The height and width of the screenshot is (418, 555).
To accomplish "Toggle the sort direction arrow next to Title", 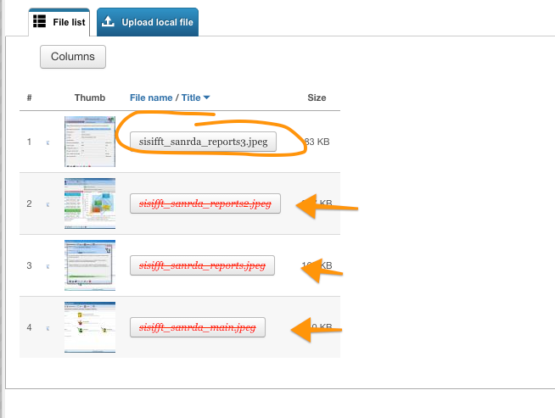I will pos(207,98).
